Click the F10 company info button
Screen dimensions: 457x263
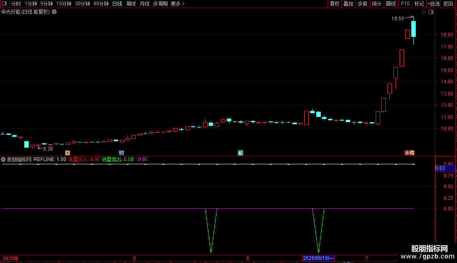coord(405,4)
